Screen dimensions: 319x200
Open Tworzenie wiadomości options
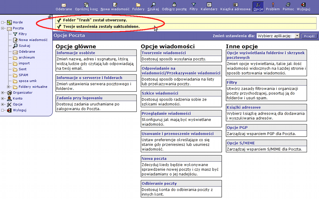tap(163, 53)
